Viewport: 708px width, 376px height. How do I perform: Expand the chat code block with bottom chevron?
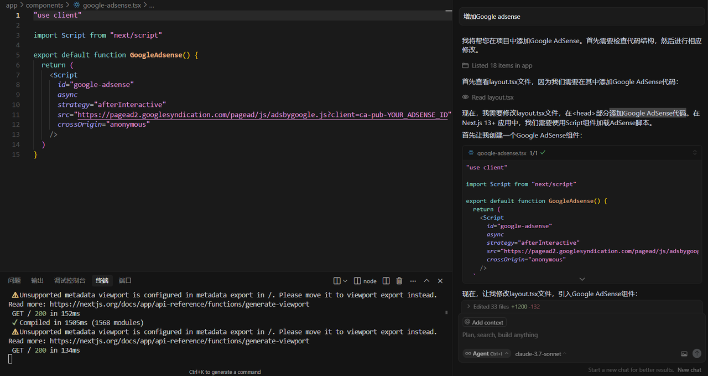coord(582,279)
